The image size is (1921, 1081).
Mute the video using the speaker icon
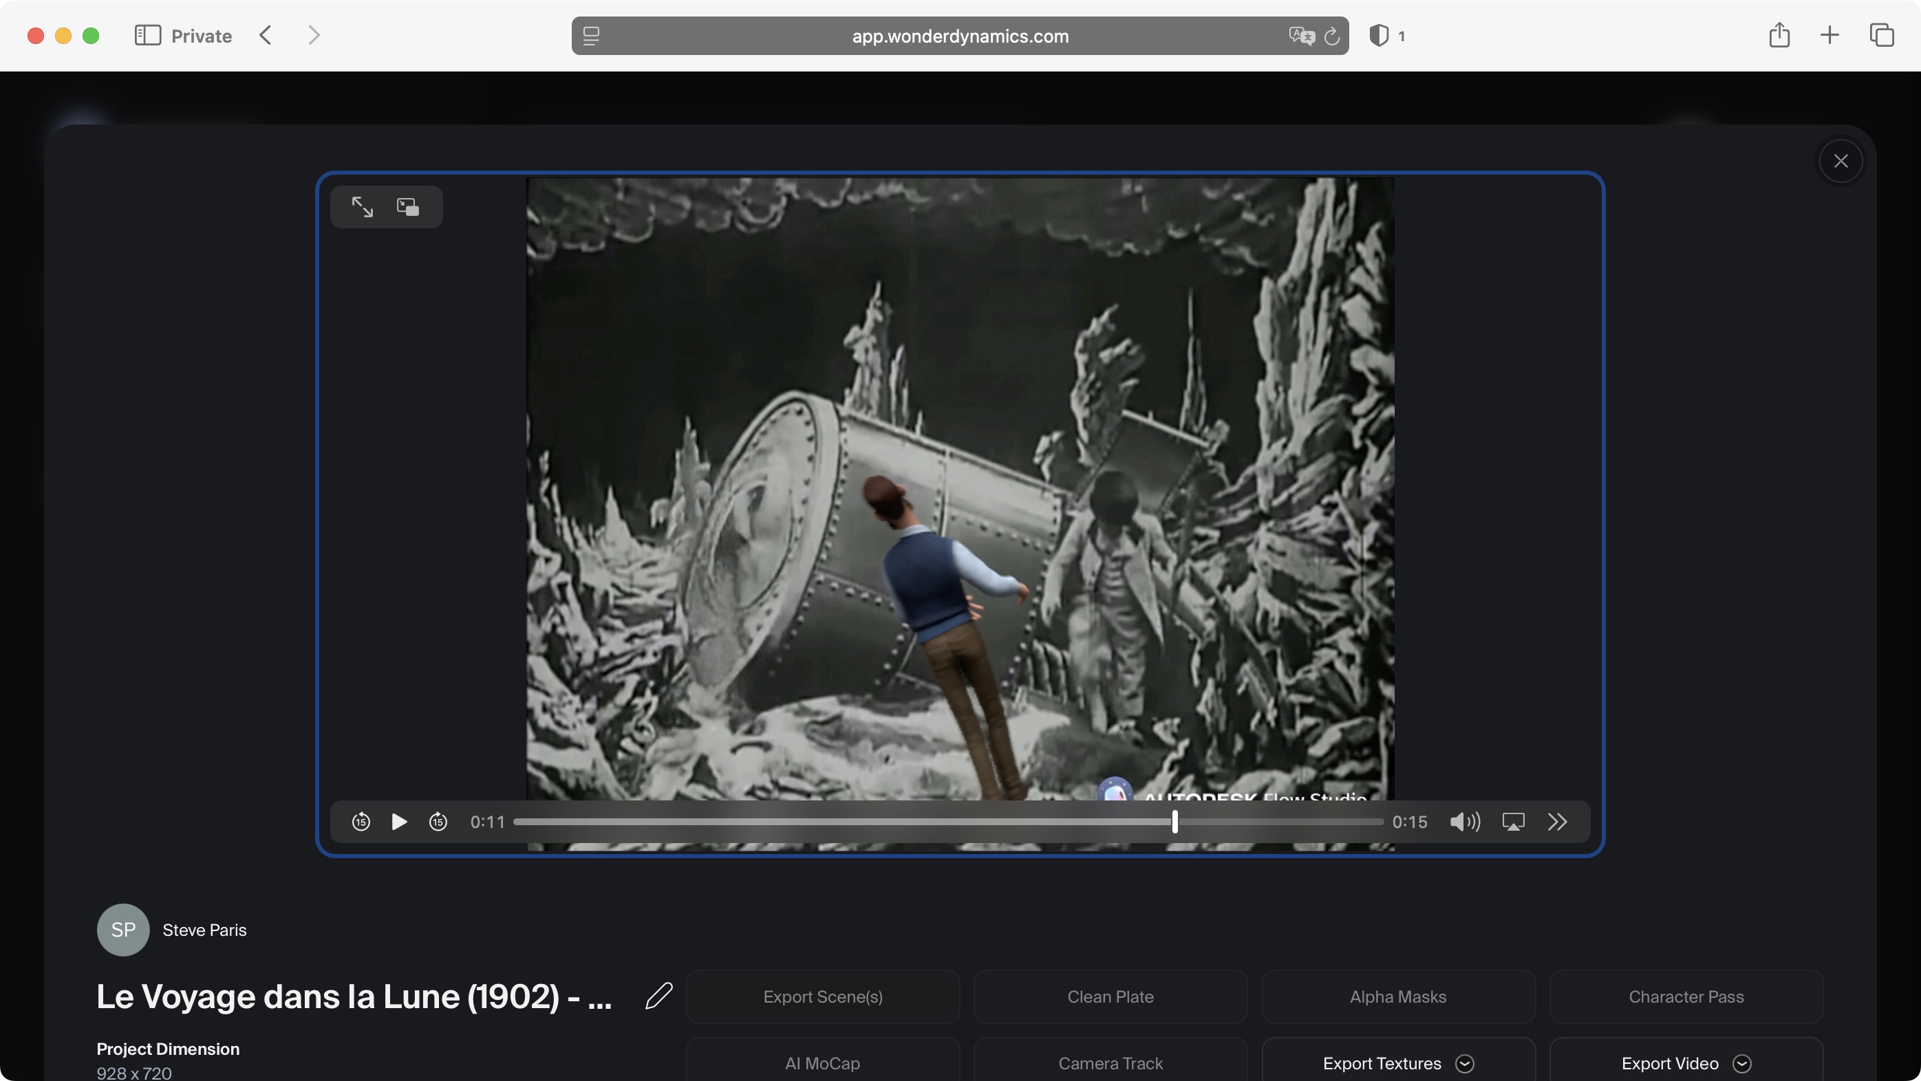coord(1464,822)
